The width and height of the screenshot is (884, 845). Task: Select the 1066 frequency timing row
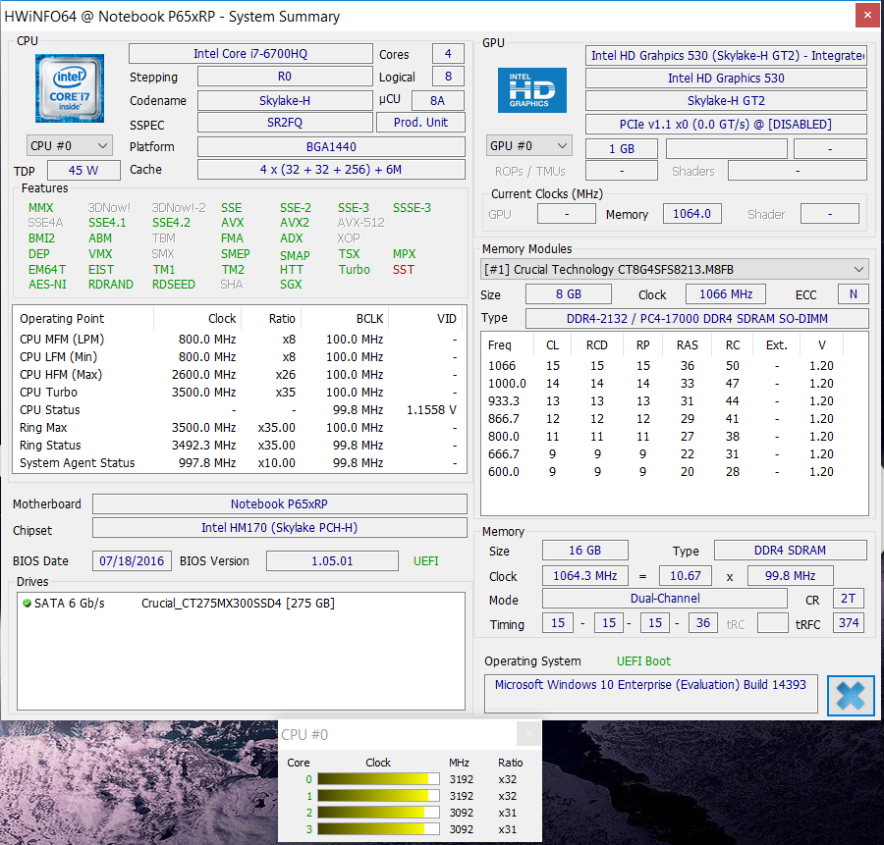click(x=674, y=366)
